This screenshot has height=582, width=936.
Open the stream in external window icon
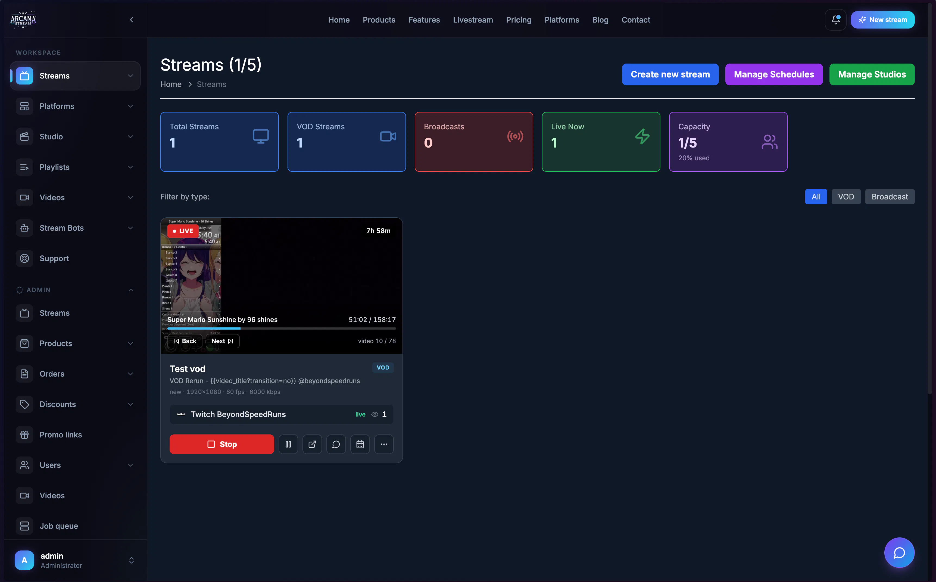tap(312, 444)
